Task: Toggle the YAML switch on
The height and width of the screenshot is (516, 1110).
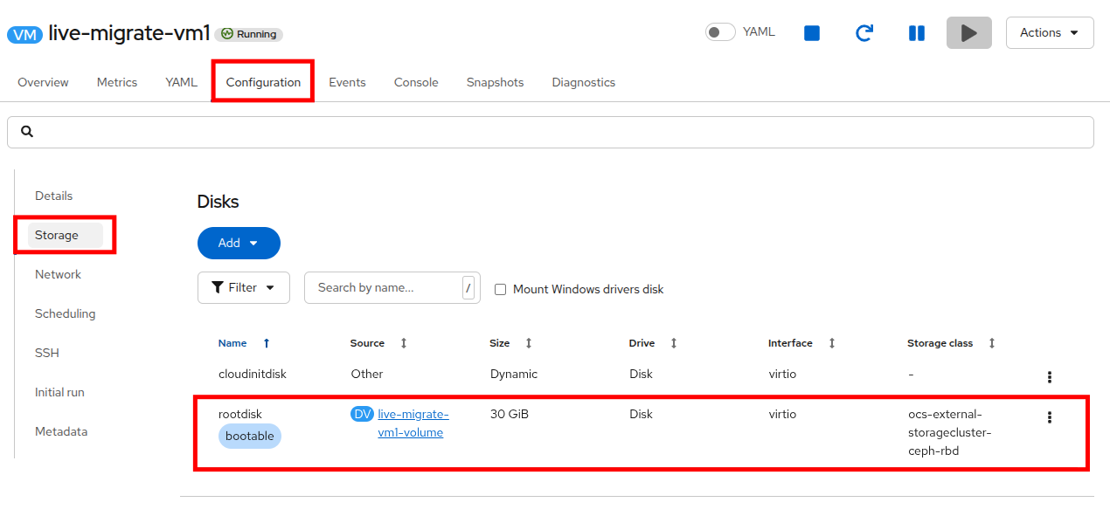Action: pos(720,32)
